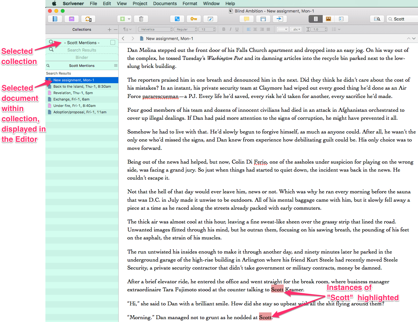The height and width of the screenshot is (322, 418).
Task: Click the minus to remove a collection
Action: click(x=115, y=29)
